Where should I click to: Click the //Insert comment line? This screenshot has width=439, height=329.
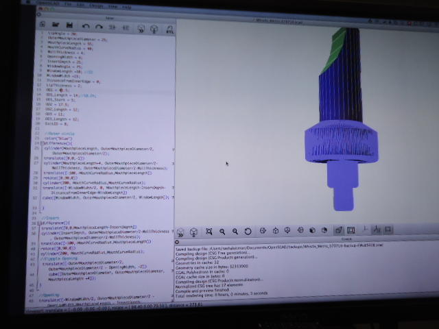click(x=51, y=218)
